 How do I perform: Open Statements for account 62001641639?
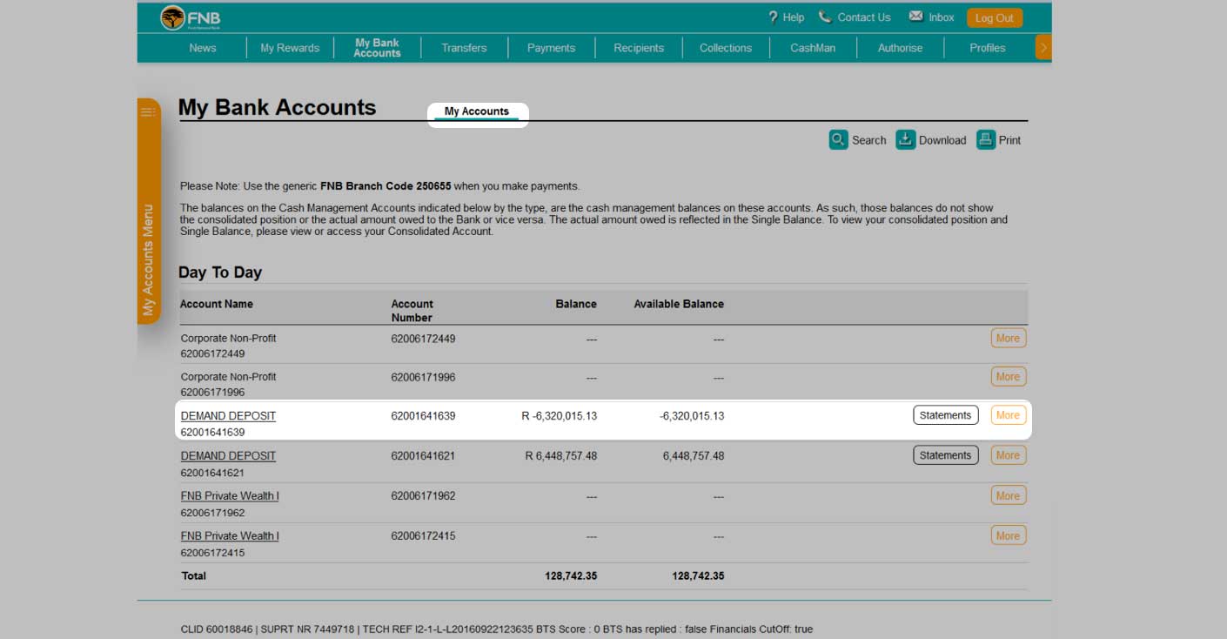tap(945, 415)
